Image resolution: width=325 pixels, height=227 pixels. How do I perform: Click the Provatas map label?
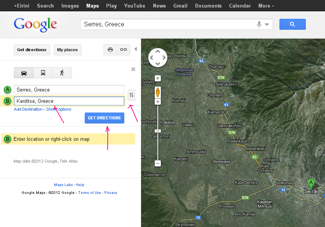227,206
